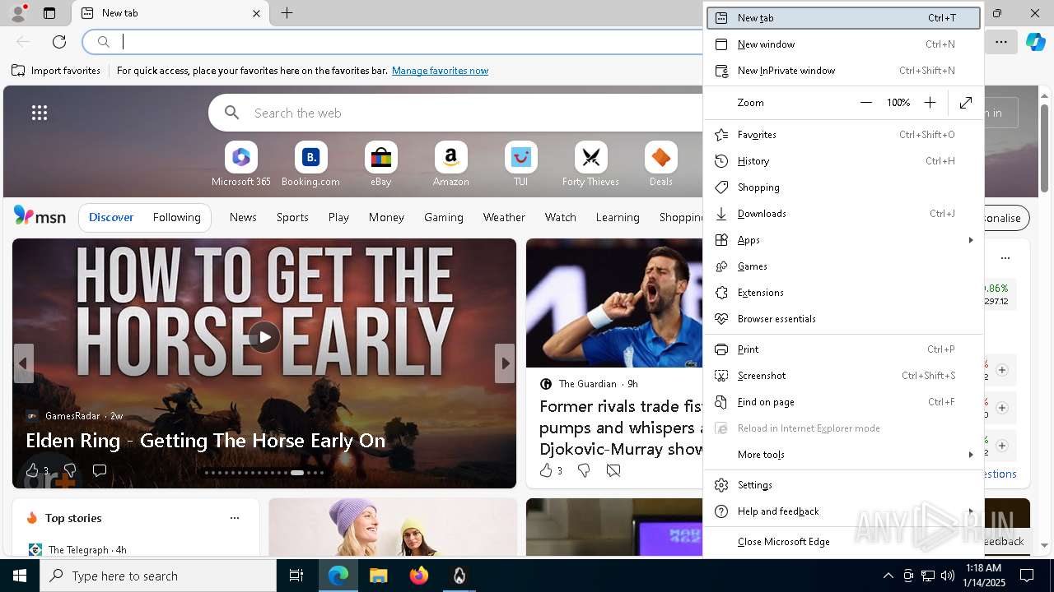The image size is (1054, 592).
Task: Open Favorites from the menu
Action: click(844, 135)
